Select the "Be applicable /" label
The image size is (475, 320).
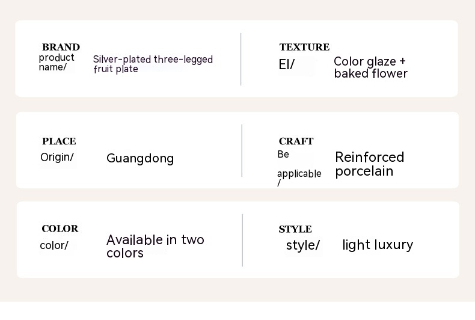point(299,168)
